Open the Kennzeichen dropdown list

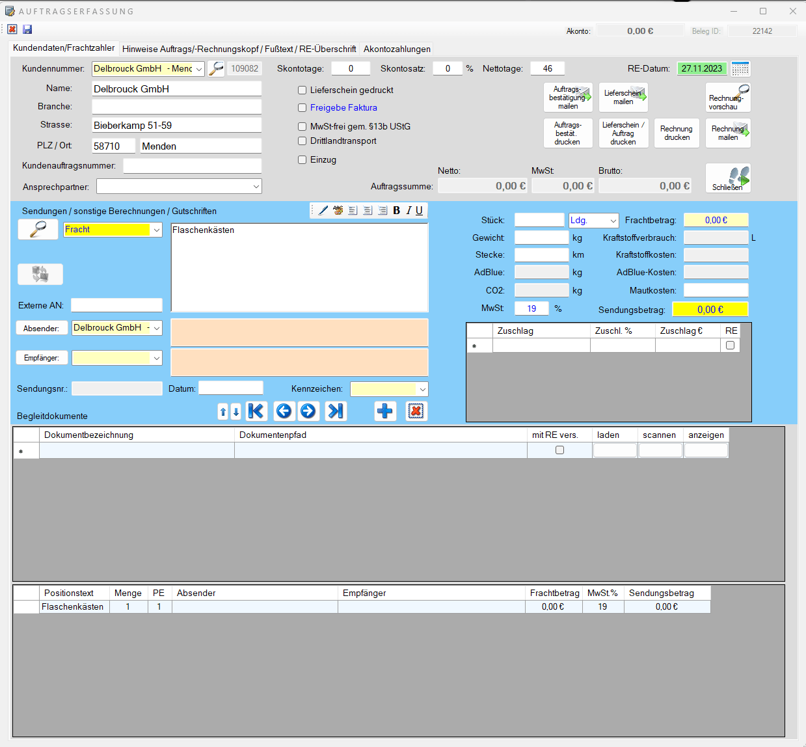[422, 389]
